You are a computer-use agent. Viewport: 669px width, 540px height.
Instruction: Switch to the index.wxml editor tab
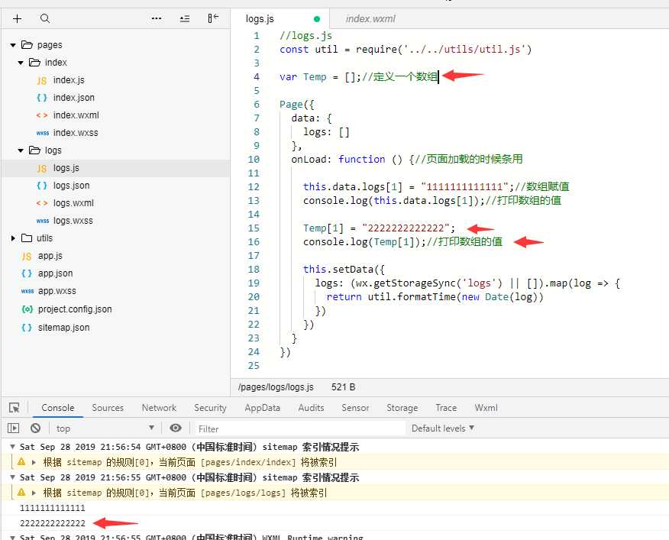(x=370, y=19)
